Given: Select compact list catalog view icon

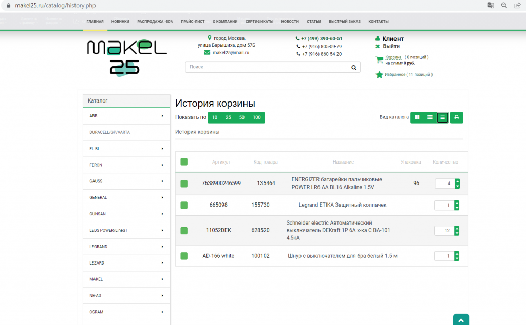Looking at the screenshot, I should [x=442, y=117].
